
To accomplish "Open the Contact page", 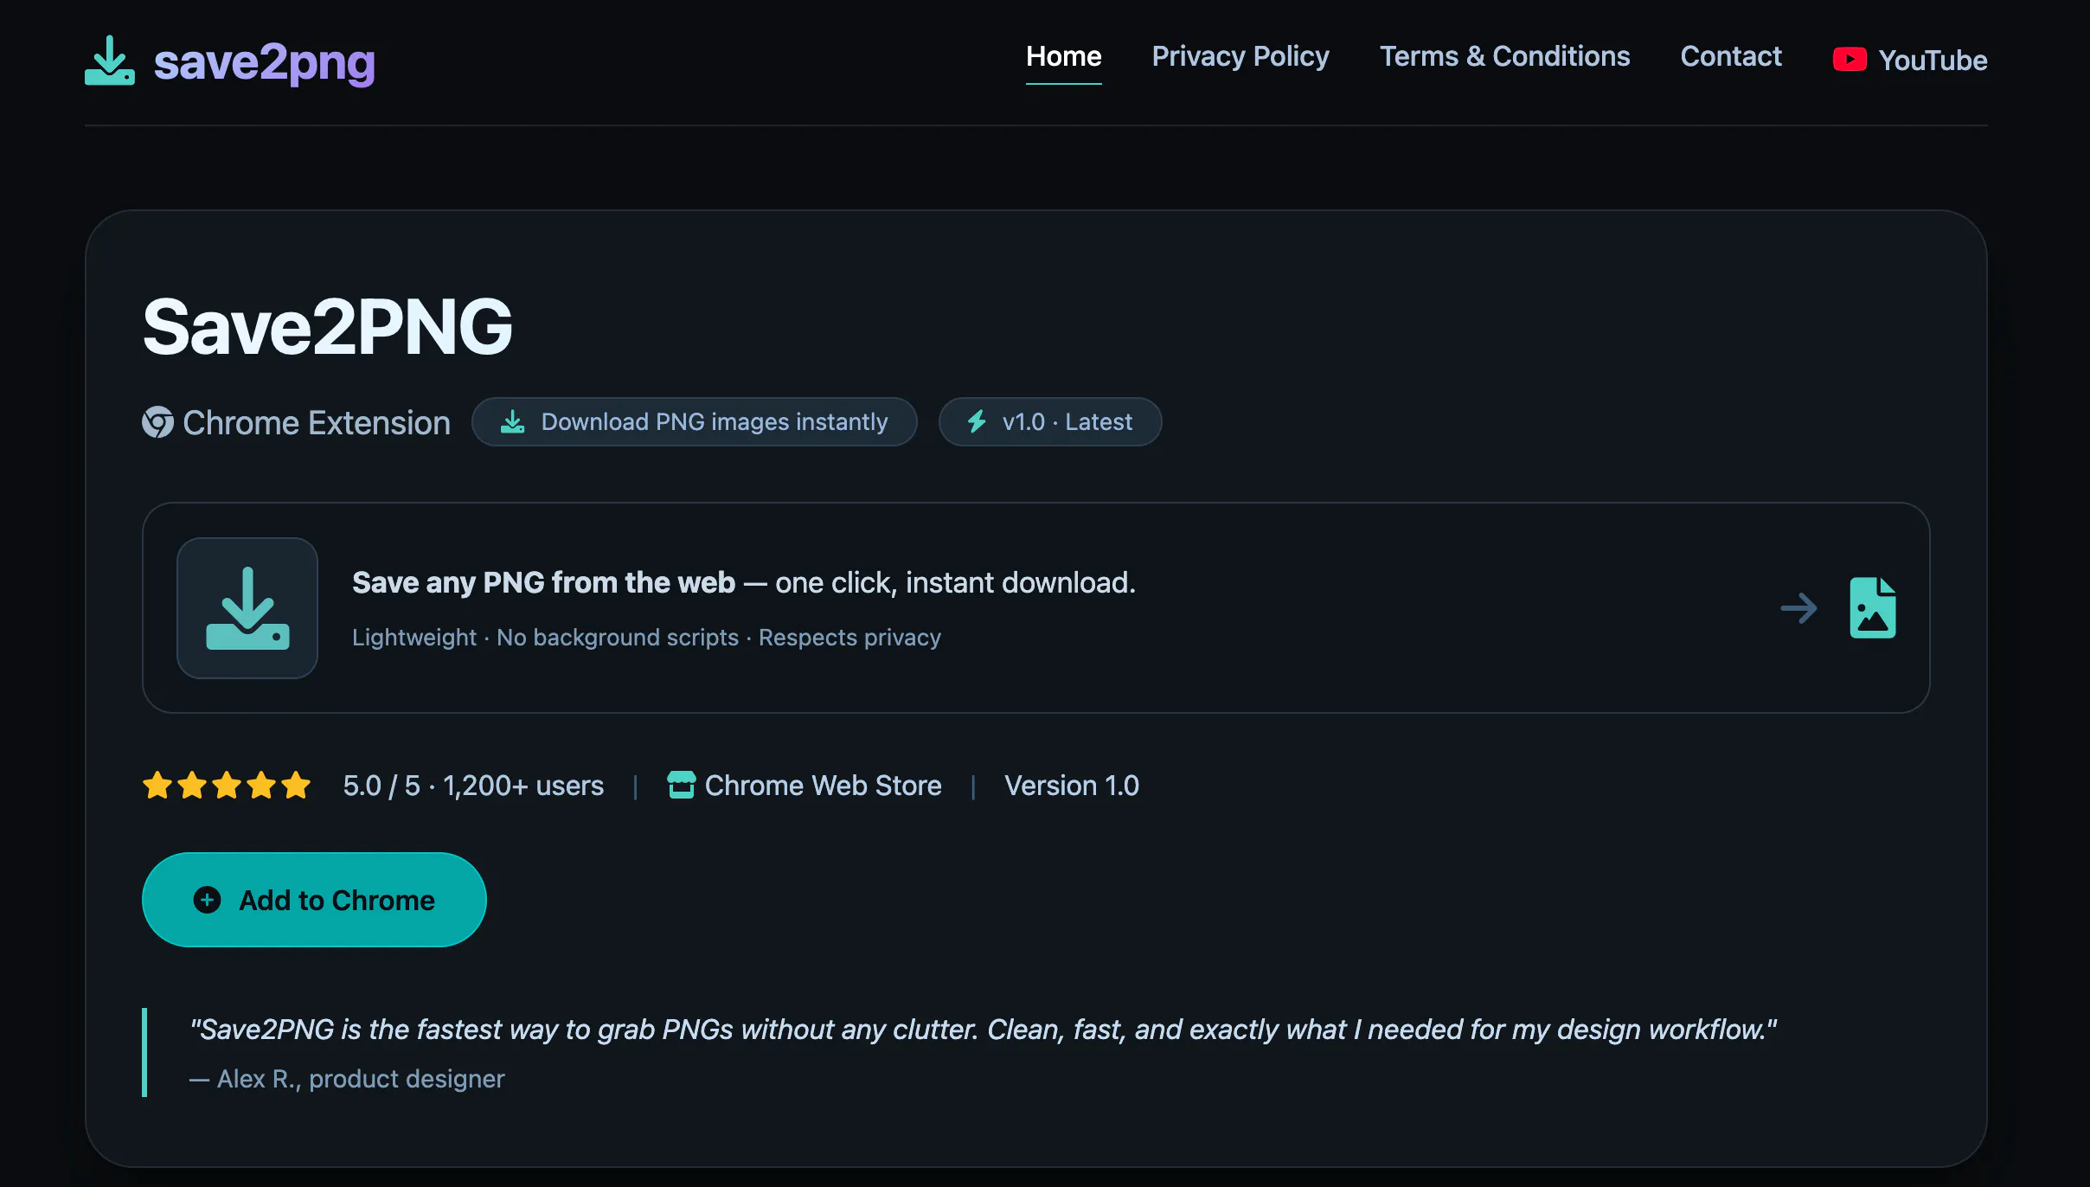I will tap(1730, 56).
